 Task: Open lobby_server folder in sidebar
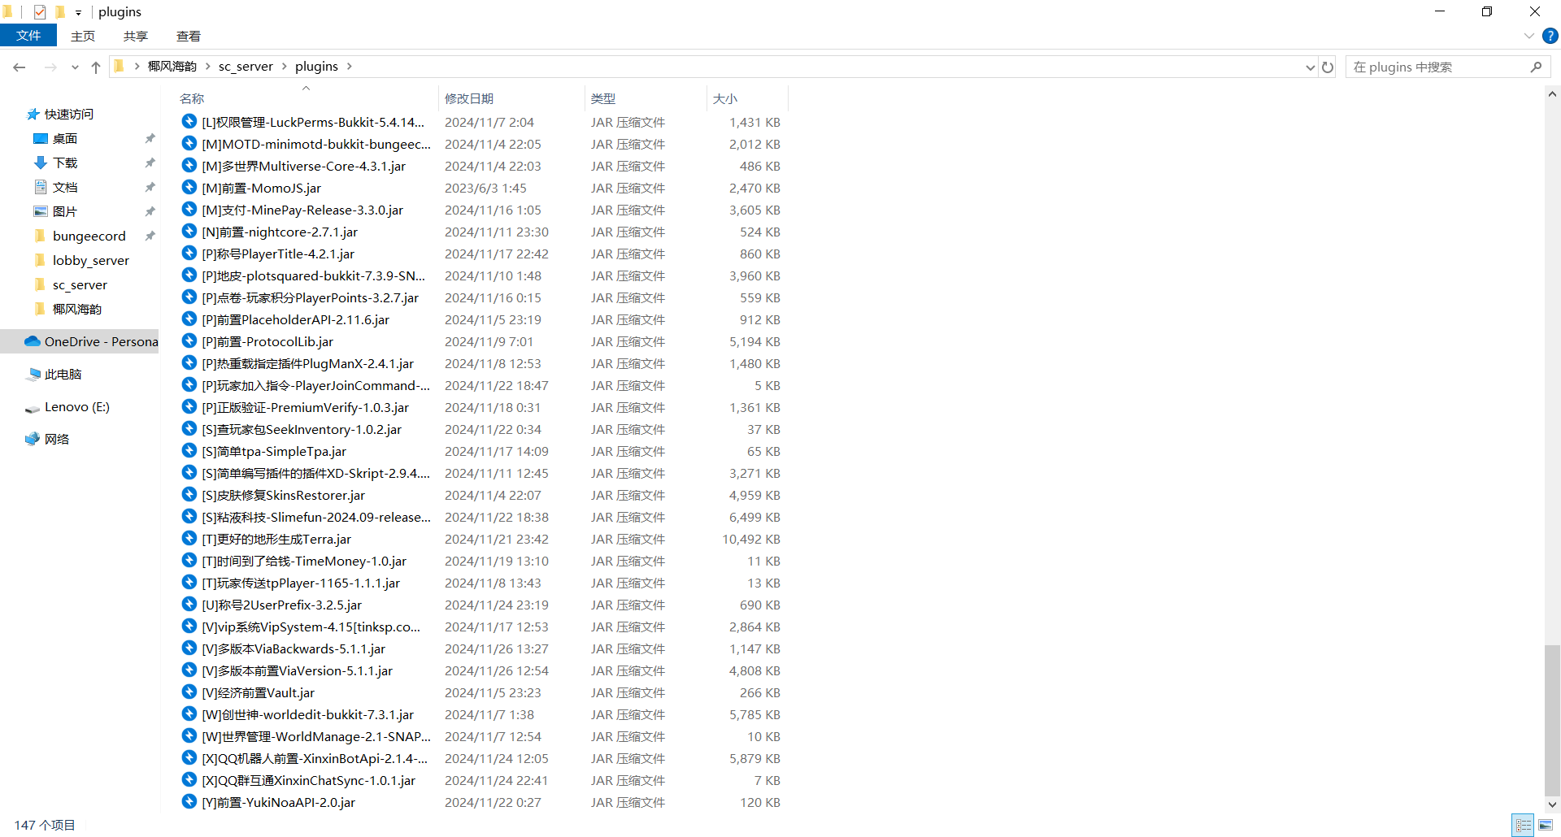(90, 261)
